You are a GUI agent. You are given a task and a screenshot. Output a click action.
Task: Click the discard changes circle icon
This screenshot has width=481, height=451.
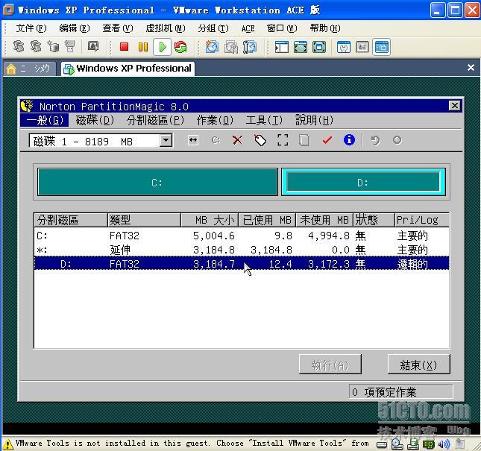[397, 140]
